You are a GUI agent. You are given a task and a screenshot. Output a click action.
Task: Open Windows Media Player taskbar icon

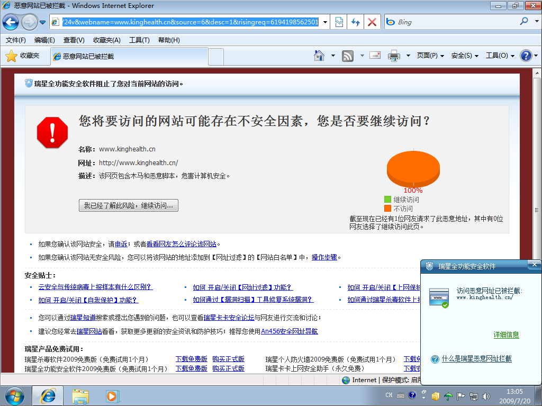pos(112,396)
